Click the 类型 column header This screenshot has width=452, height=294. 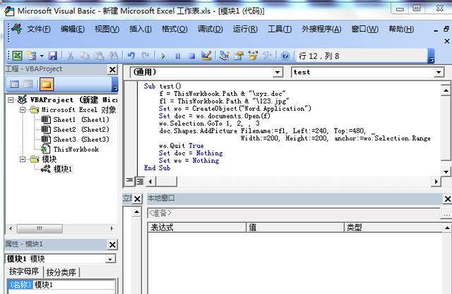[393, 228]
